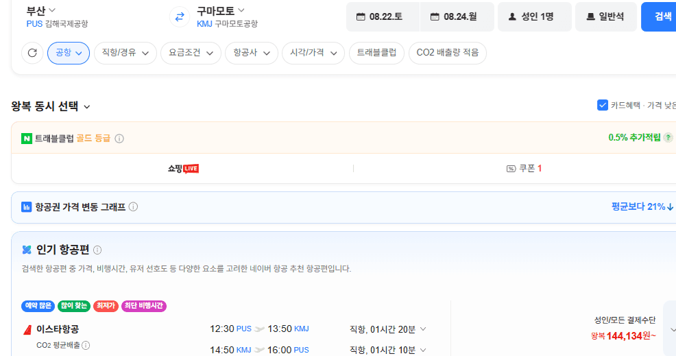Click the 많이 찾는 badge

74,306
